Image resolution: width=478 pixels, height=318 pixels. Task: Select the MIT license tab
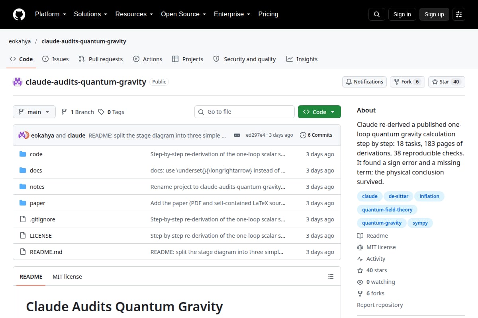click(x=67, y=277)
